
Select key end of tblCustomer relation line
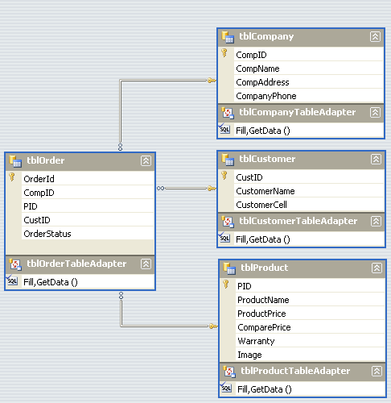212,189
